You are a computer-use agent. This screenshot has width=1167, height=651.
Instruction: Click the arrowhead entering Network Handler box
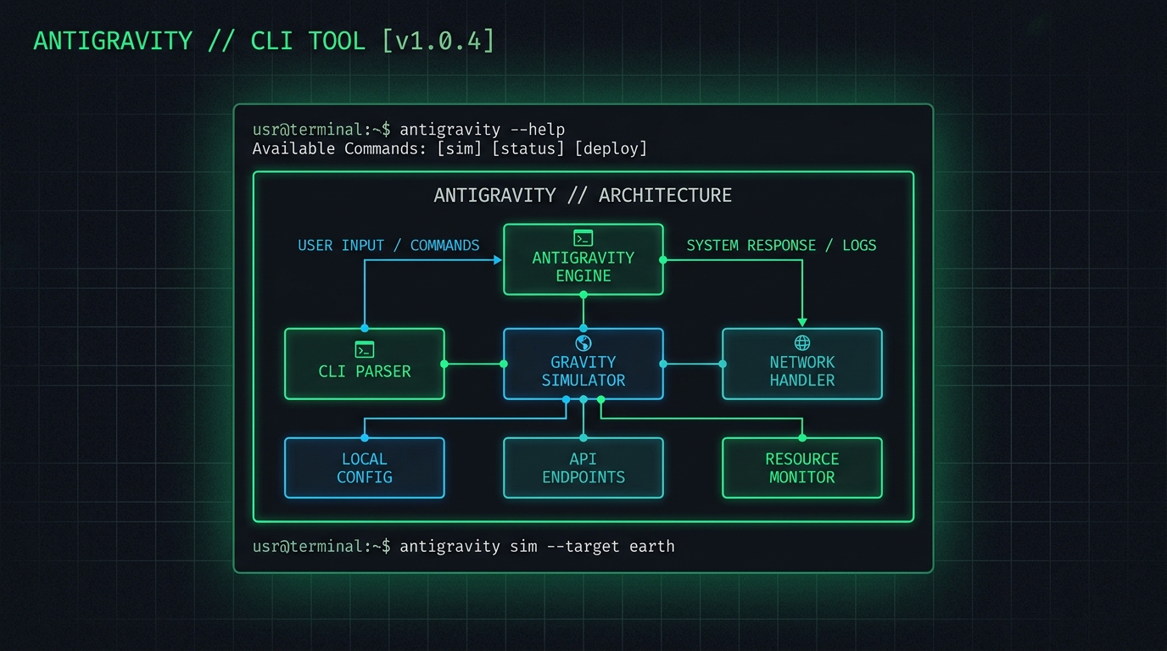(802, 322)
